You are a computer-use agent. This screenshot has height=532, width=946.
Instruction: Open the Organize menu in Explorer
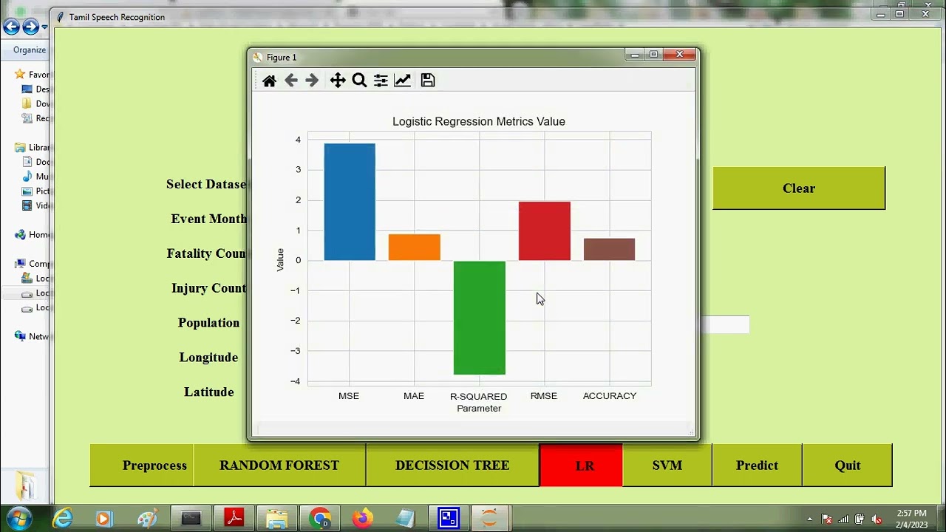[x=29, y=50]
